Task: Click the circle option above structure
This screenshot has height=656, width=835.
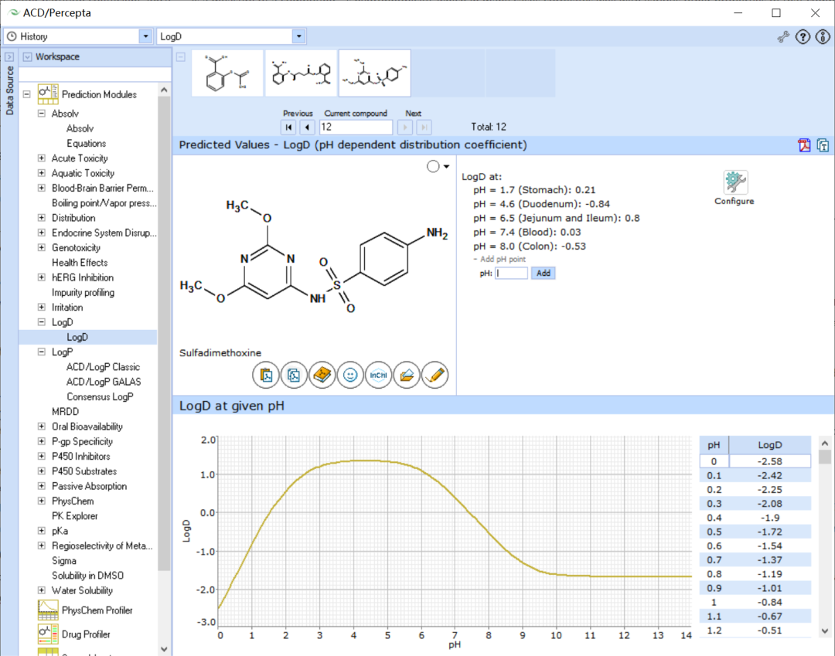Action: (433, 167)
